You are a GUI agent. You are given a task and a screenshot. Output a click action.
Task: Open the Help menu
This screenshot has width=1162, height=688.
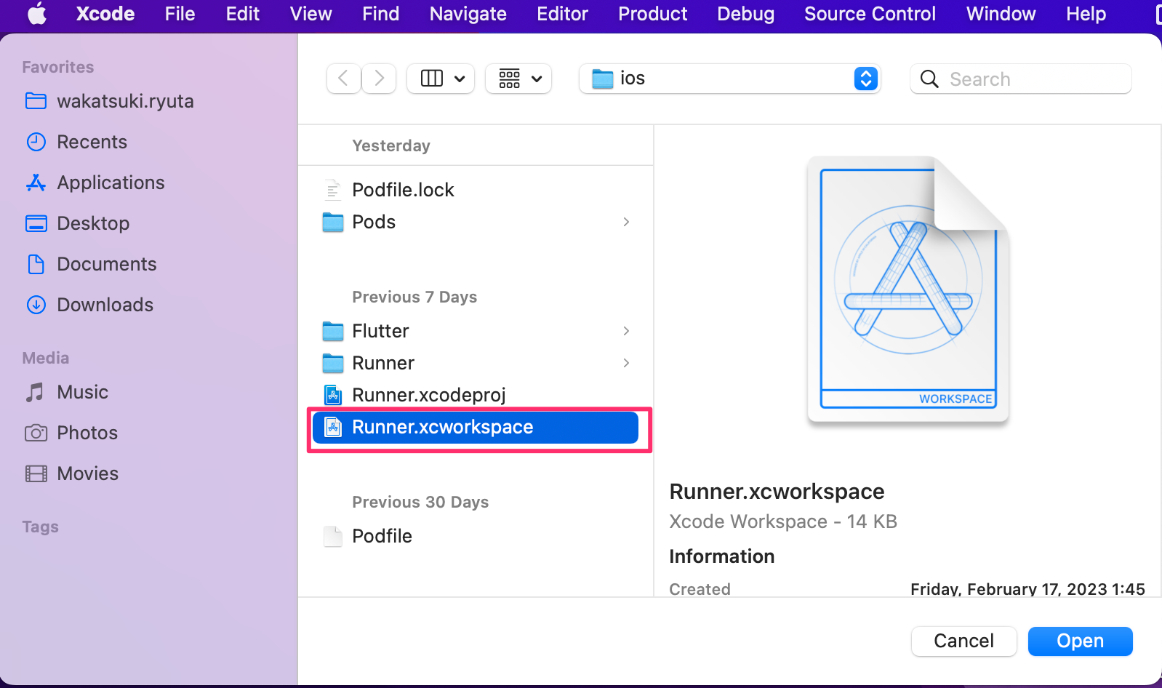point(1086,14)
